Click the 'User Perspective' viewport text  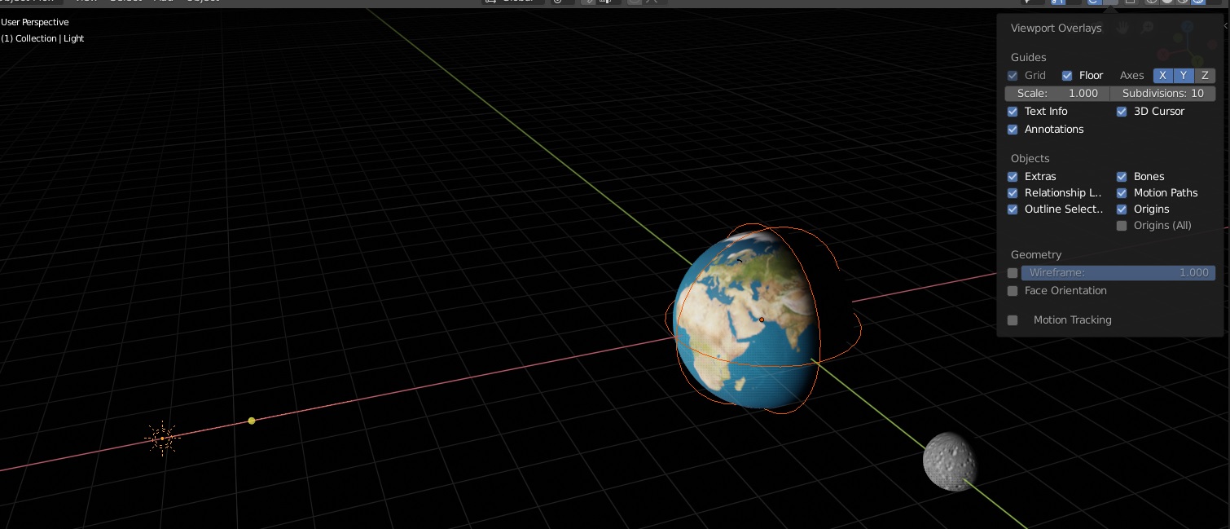pyautogui.click(x=35, y=22)
